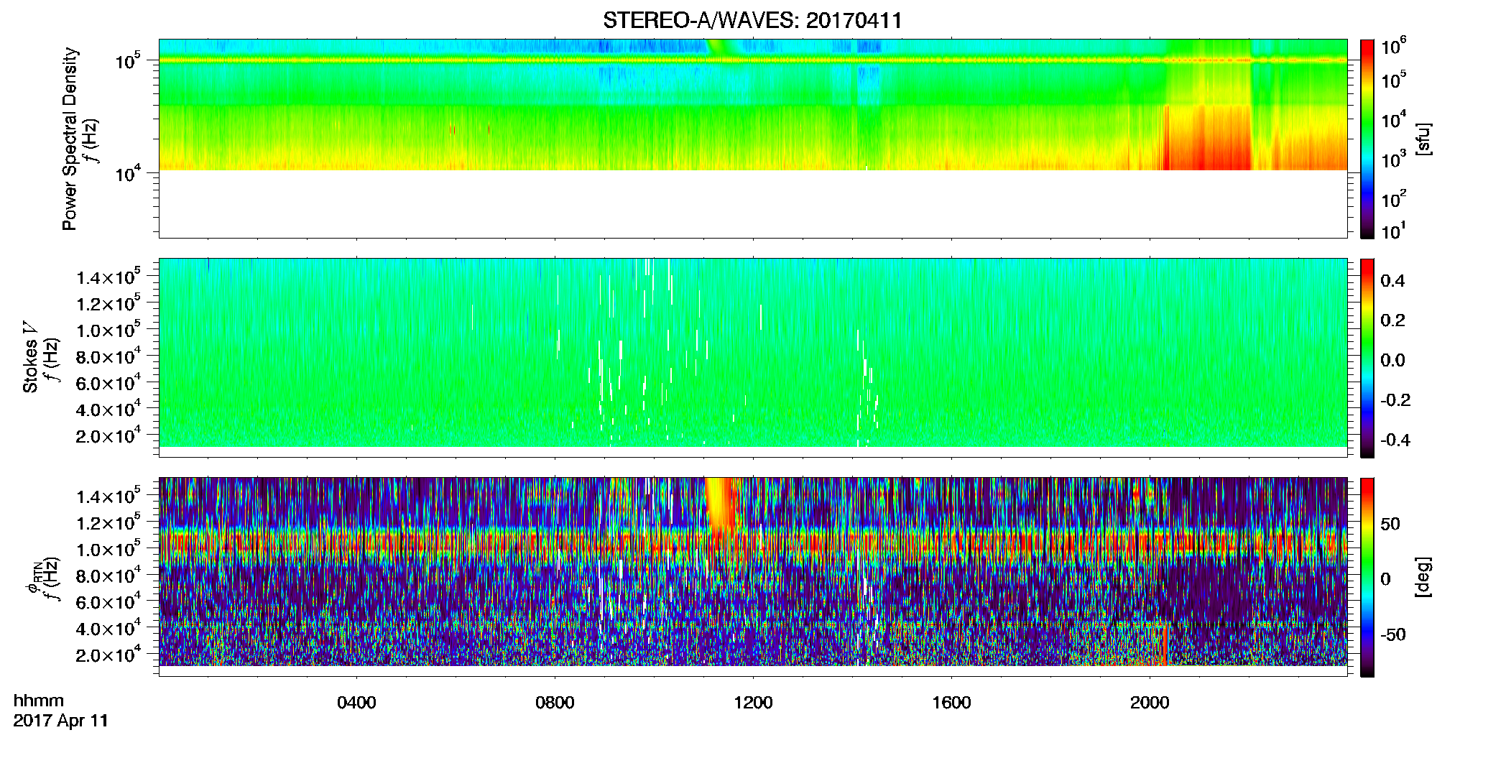Click the hhmm label below the plots
This screenshot has height=776, width=1506.
(x=39, y=701)
